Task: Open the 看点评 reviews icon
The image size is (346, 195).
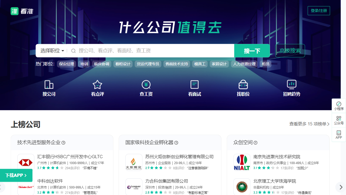Action: pyautogui.click(x=97, y=88)
